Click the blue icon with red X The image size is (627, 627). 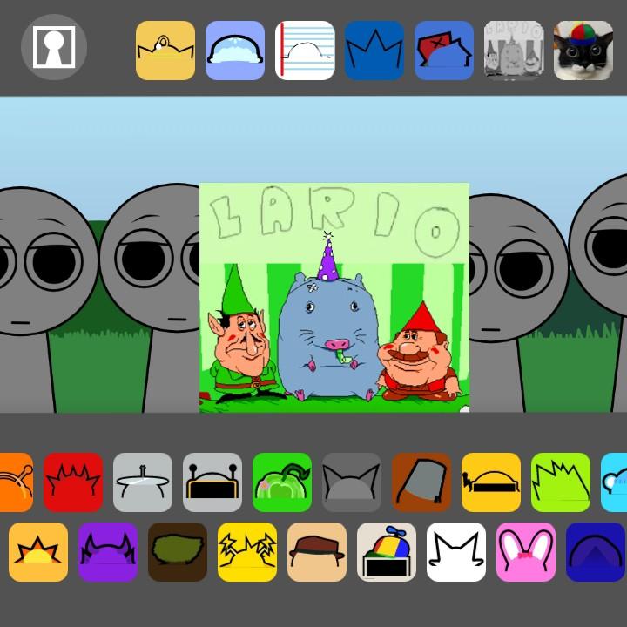(444, 51)
